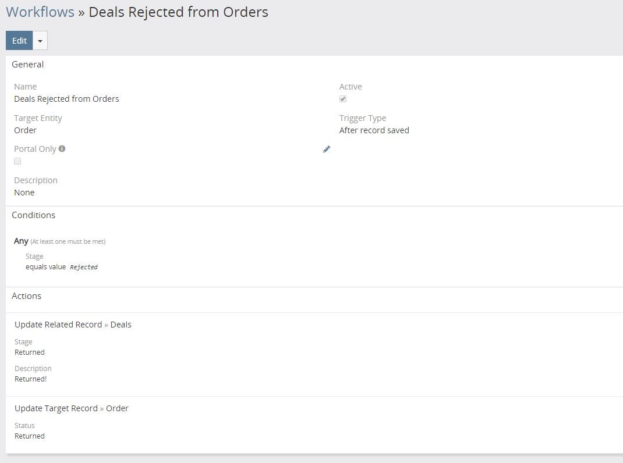
Task: Click the "Any" condition group label
Action: [21, 241]
